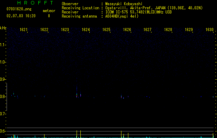The image size is (217, 138).
Task: Click the 0.6 kHz frequency label
Action: pos(3,131)
